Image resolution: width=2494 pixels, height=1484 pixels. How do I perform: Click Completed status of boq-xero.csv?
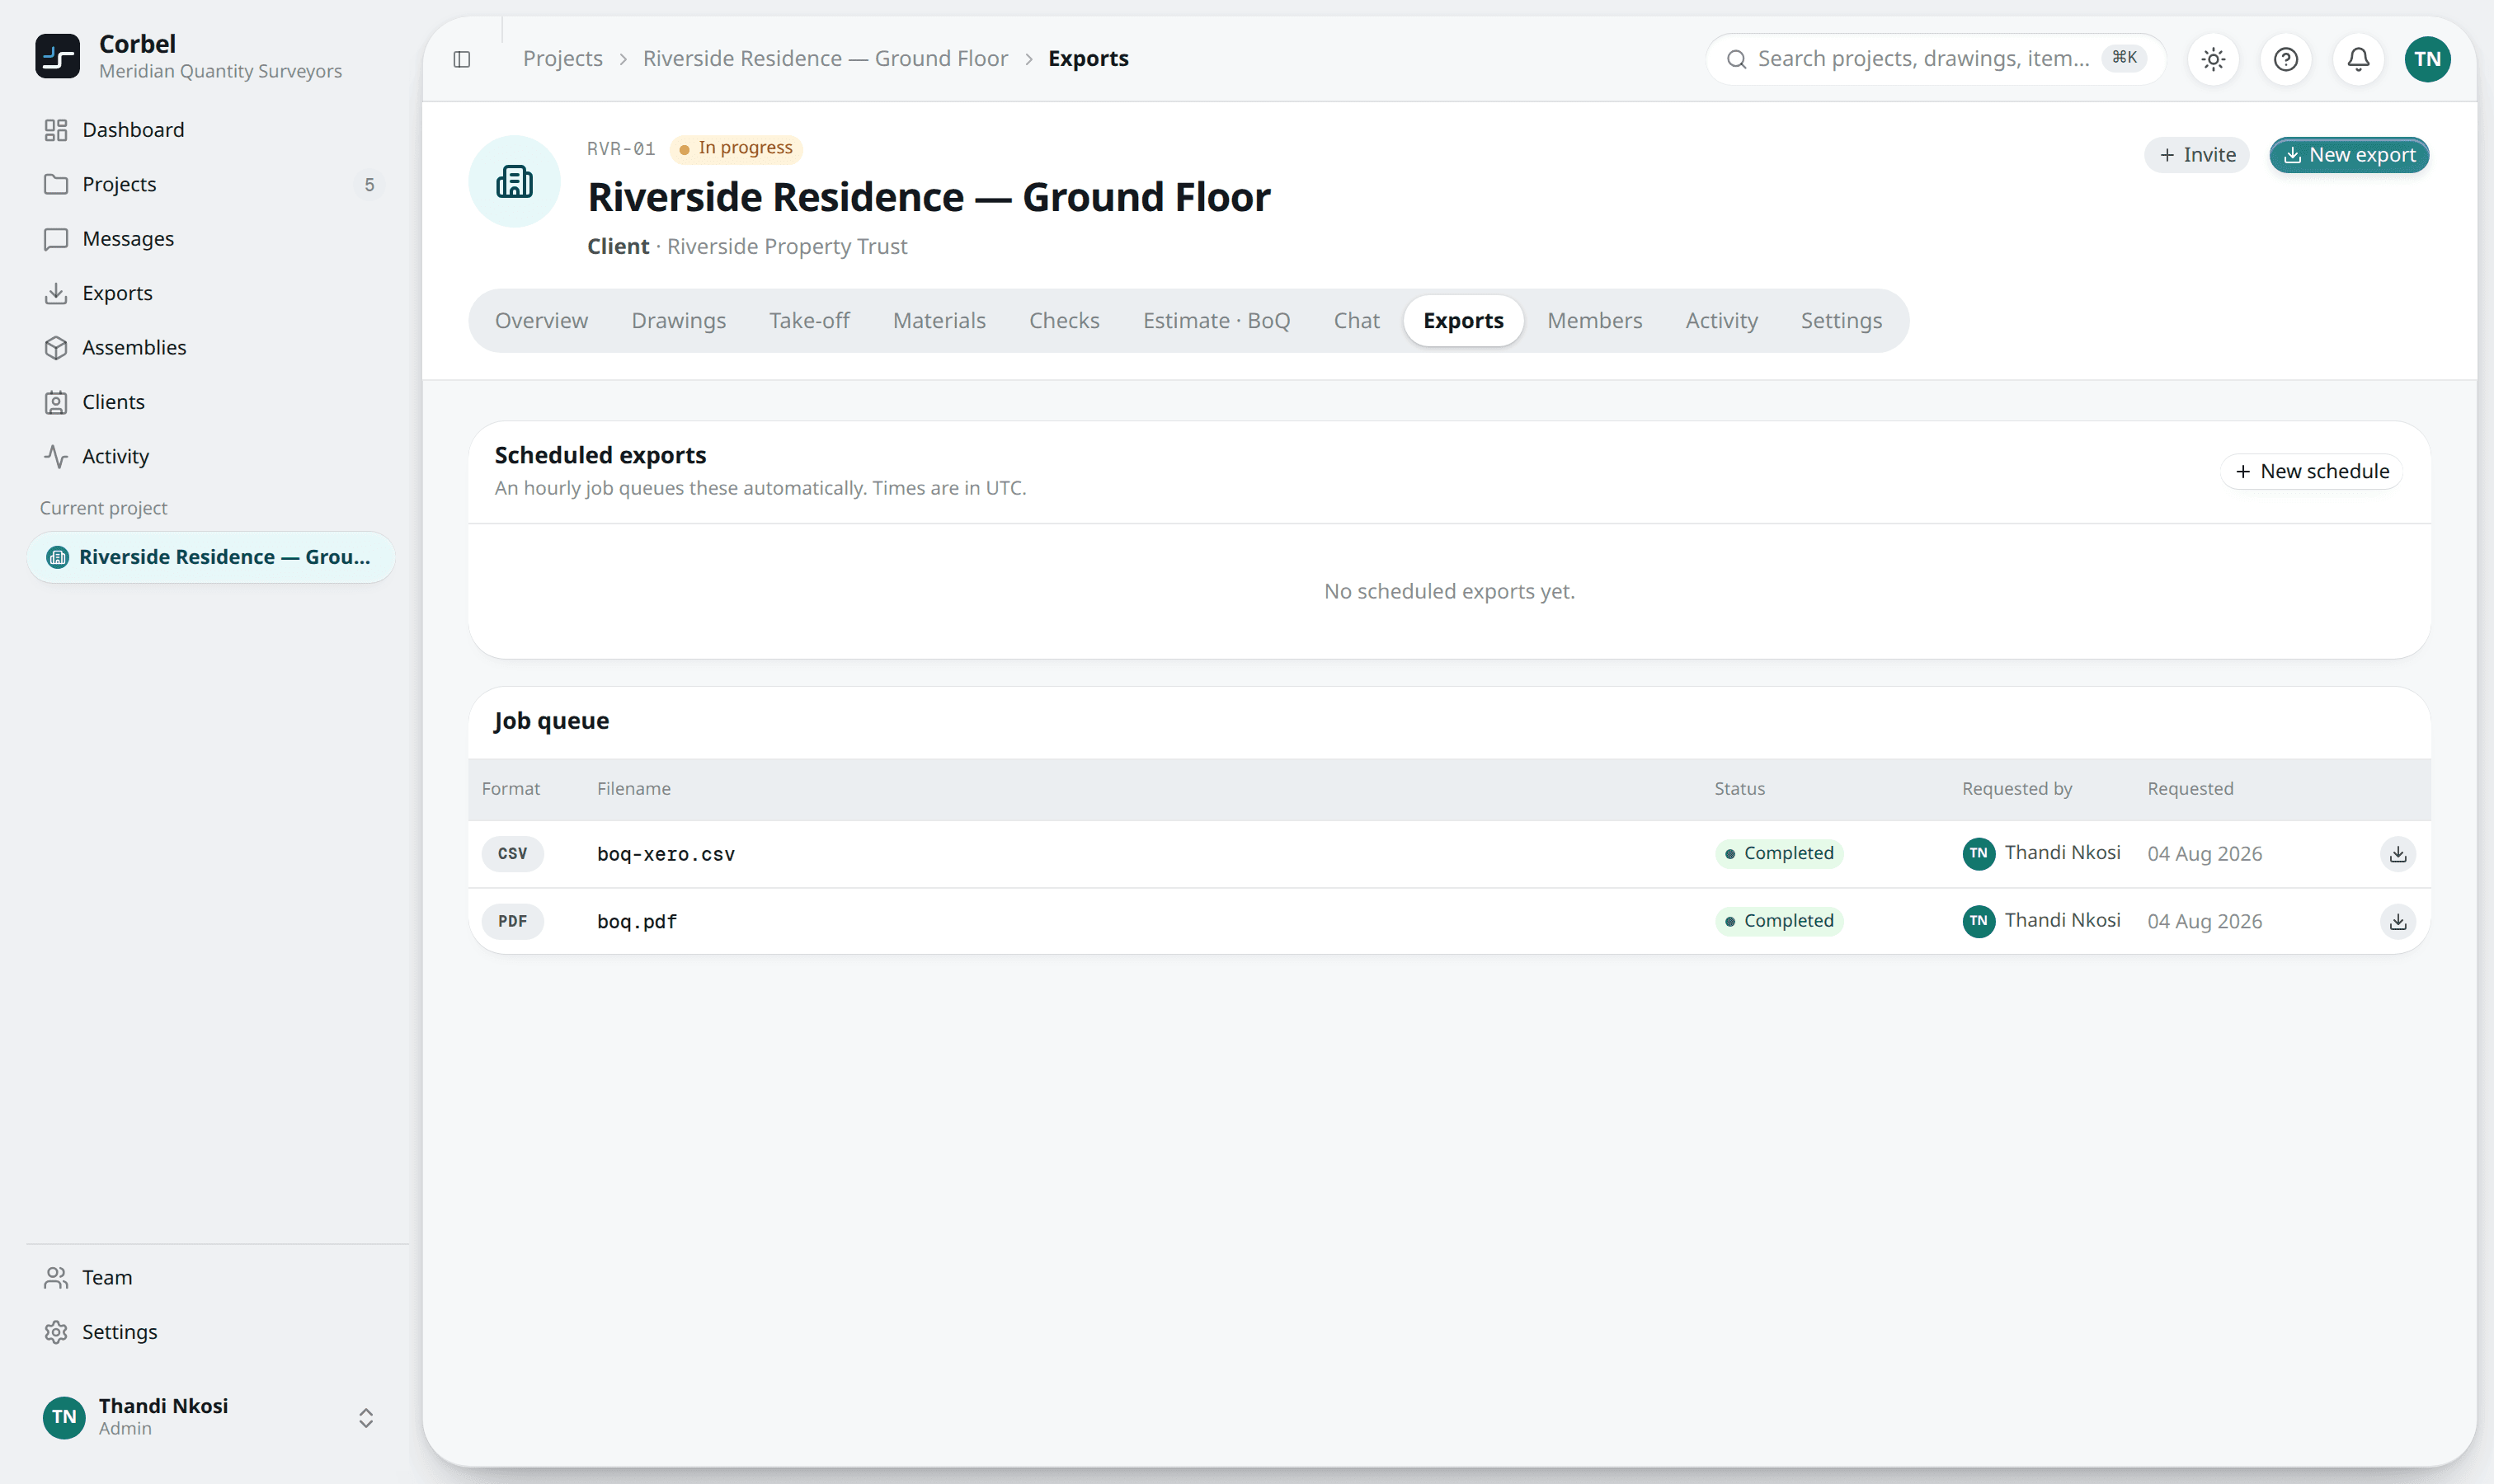[1779, 853]
